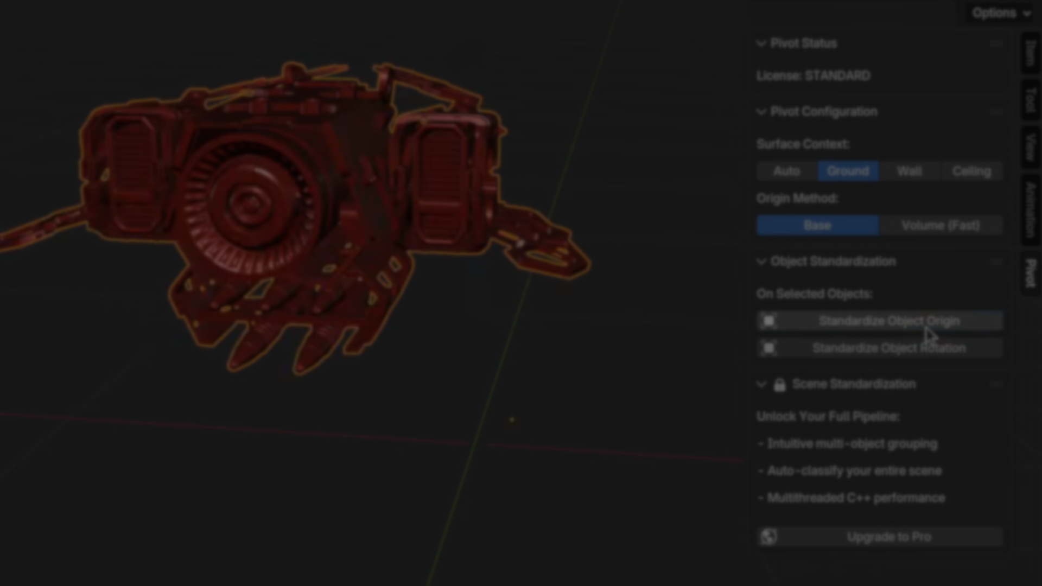Click the Object Standardization panel drag handle

click(995, 262)
